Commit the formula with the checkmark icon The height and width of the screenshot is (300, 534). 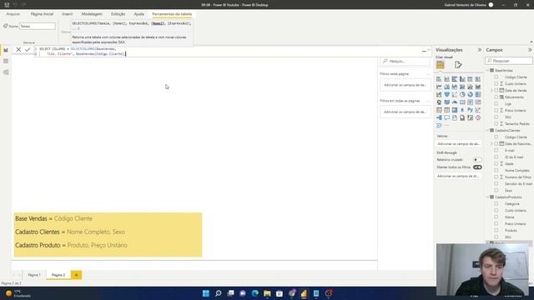click(28, 50)
